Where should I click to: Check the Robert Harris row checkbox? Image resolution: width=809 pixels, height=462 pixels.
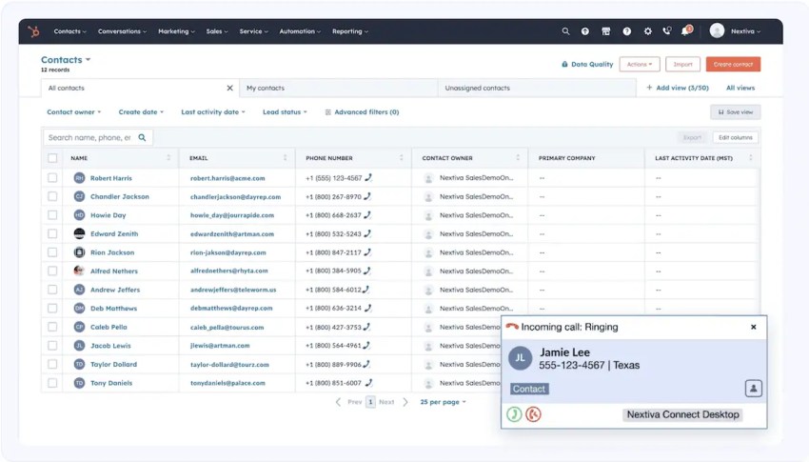[x=52, y=177]
